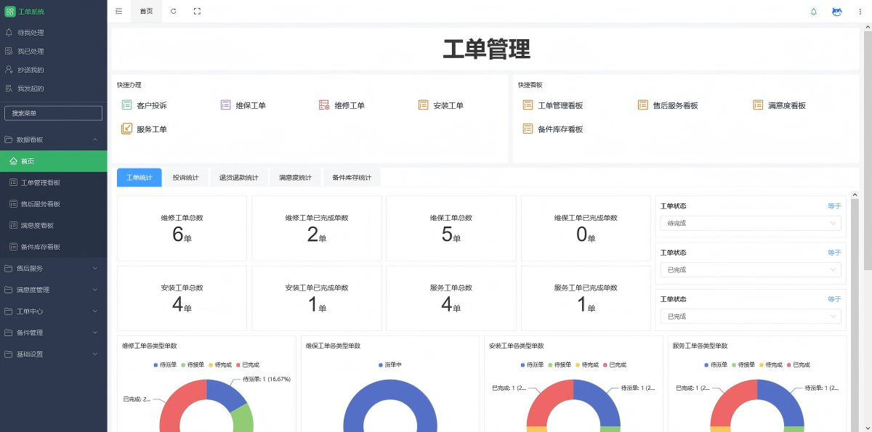Open the third 工单状态 dropdown showing 已完成
The height and width of the screenshot is (432, 872).
tap(751, 316)
